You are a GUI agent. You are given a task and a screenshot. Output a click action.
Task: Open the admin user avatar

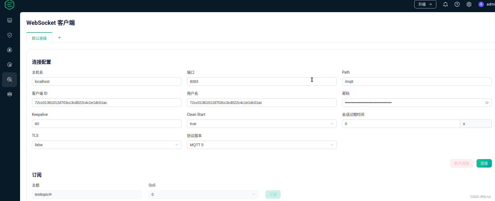tap(481, 4)
